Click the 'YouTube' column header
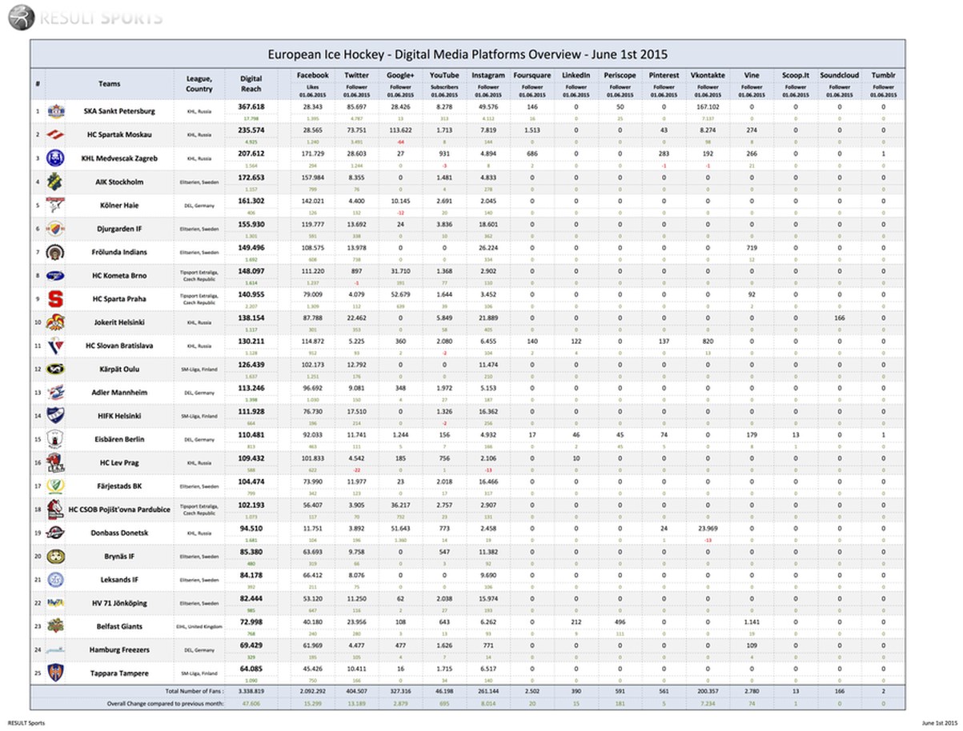The width and height of the screenshot is (963, 731). pyautogui.click(x=444, y=75)
